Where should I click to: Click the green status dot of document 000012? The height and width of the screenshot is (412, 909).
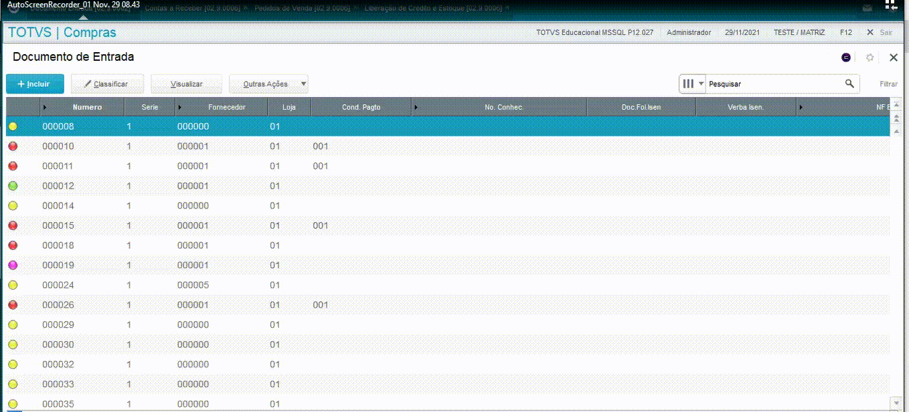coord(13,186)
